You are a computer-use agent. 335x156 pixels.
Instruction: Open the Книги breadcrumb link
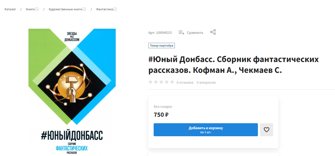[x=30, y=9]
